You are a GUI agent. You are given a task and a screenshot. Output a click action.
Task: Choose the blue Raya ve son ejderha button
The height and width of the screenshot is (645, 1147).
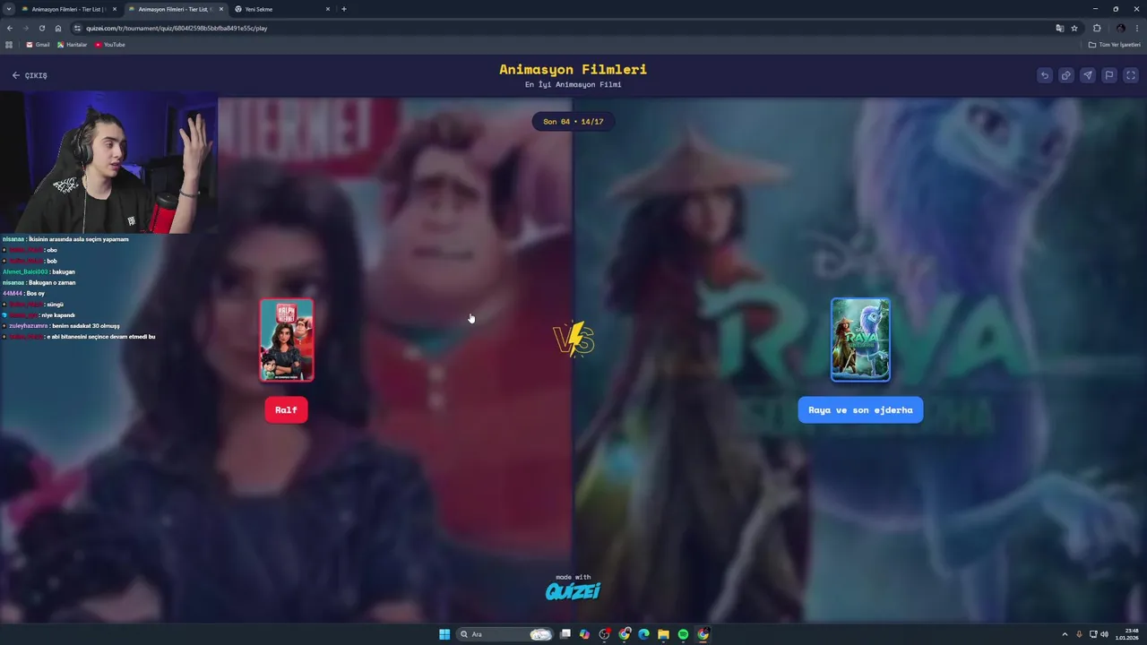(860, 409)
